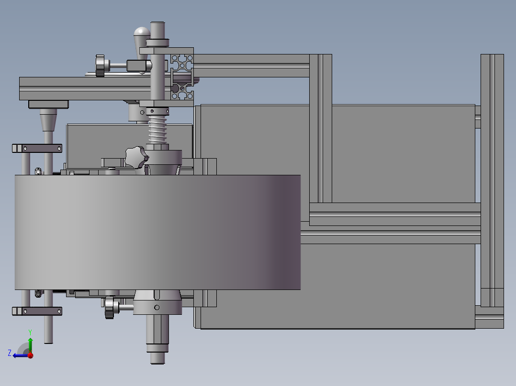The width and height of the screenshot is (516, 386).
Task: Click the green Y axis of the orientation triad
Action: click(30, 345)
